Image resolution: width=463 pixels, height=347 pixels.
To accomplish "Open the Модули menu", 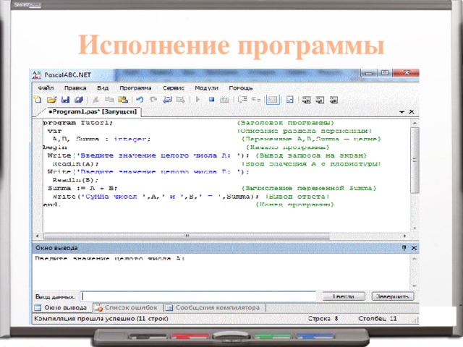I will [x=206, y=88].
